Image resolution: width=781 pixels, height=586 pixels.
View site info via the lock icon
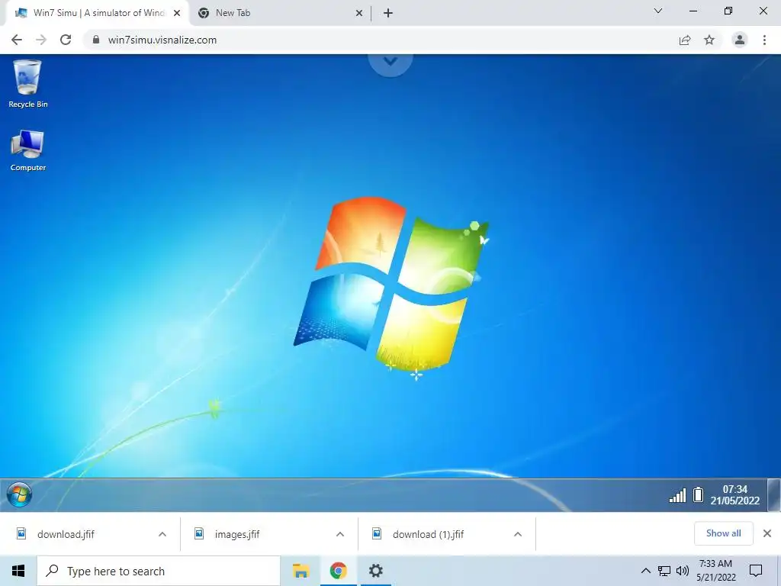tap(96, 40)
